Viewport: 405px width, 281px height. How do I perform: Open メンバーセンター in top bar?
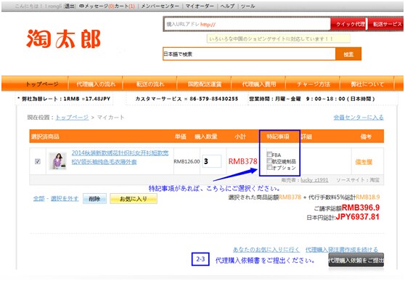[160, 6]
